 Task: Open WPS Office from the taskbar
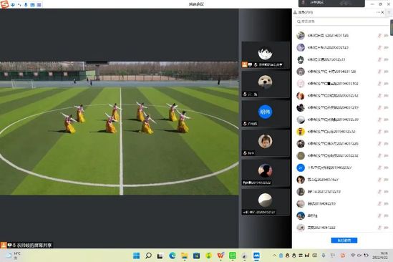tap(220, 256)
